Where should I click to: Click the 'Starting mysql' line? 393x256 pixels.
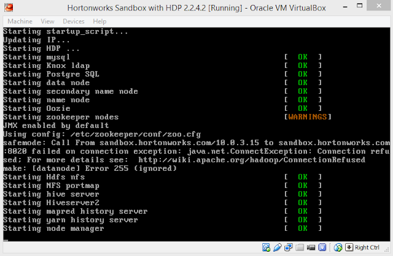[x=36, y=57]
